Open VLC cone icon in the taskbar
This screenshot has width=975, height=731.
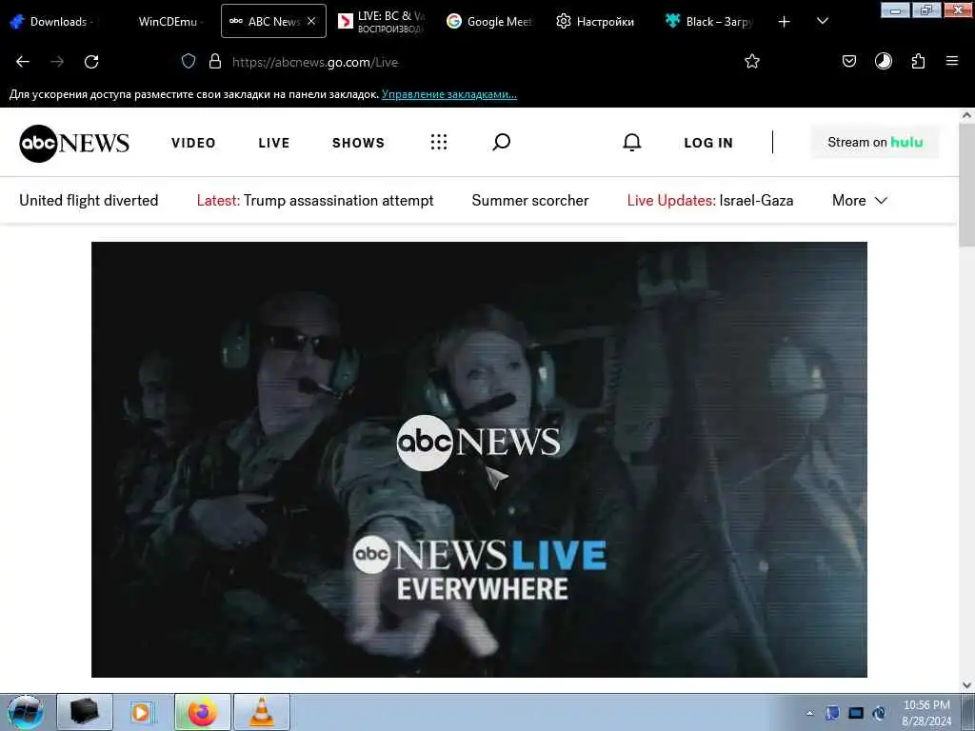tap(262, 712)
